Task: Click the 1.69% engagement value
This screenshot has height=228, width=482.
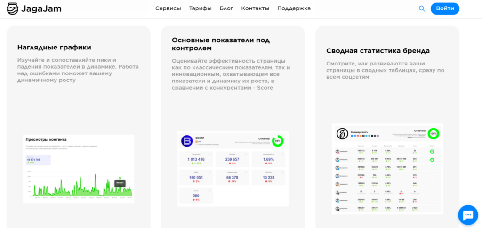Action: pyautogui.click(x=268, y=159)
